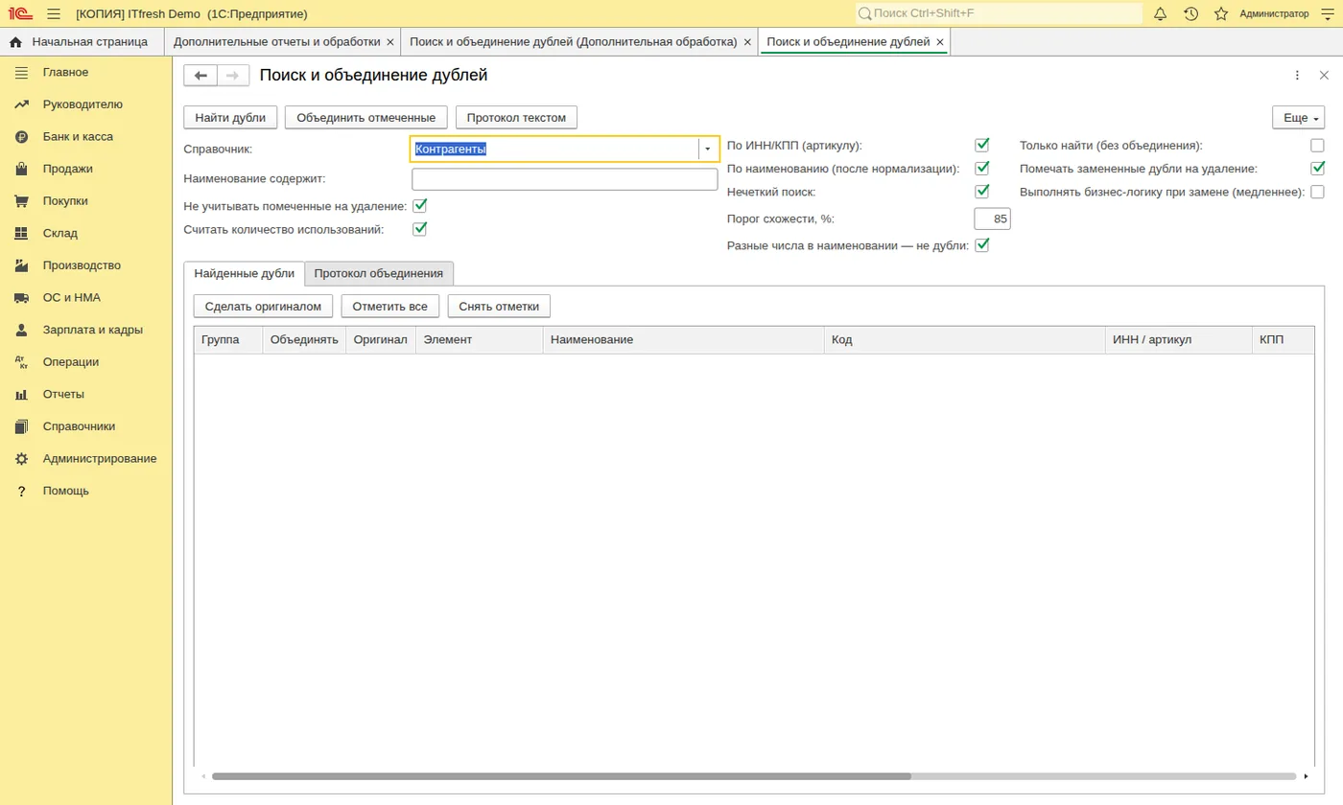Click Объединить отмеченные button
The width and height of the screenshot is (1343, 805).
(365, 117)
